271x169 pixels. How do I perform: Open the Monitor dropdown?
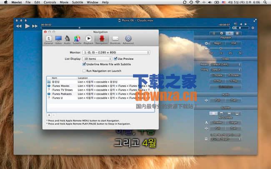pos(116,52)
